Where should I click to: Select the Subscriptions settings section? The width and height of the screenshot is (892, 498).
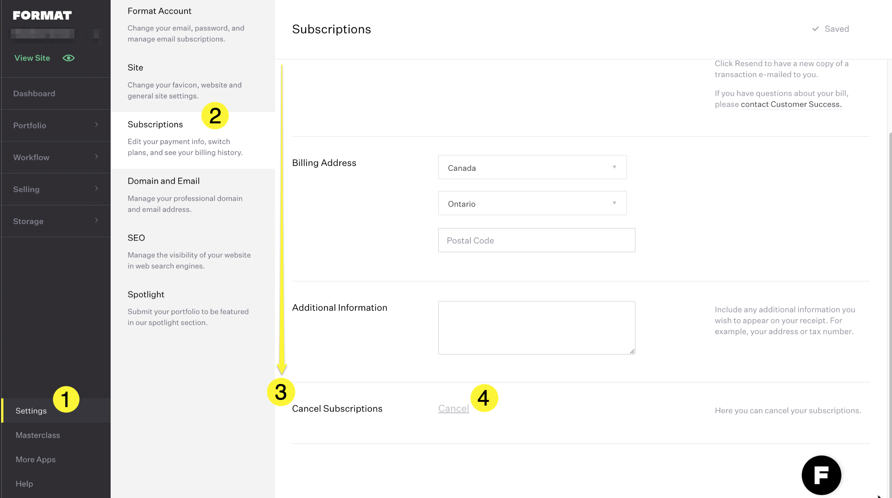(193, 140)
